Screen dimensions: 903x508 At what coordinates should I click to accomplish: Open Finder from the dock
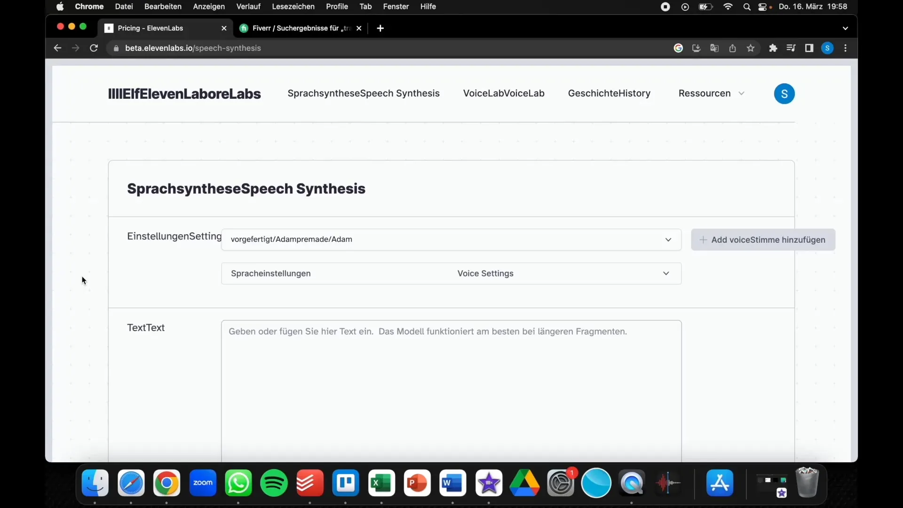pyautogui.click(x=95, y=483)
